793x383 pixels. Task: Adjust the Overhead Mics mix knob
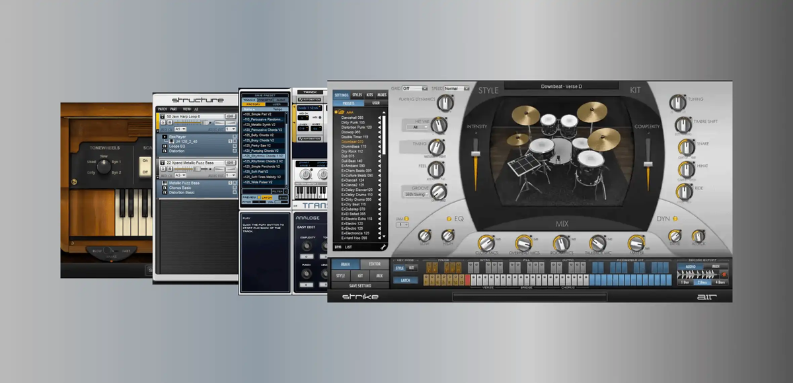[x=523, y=243]
